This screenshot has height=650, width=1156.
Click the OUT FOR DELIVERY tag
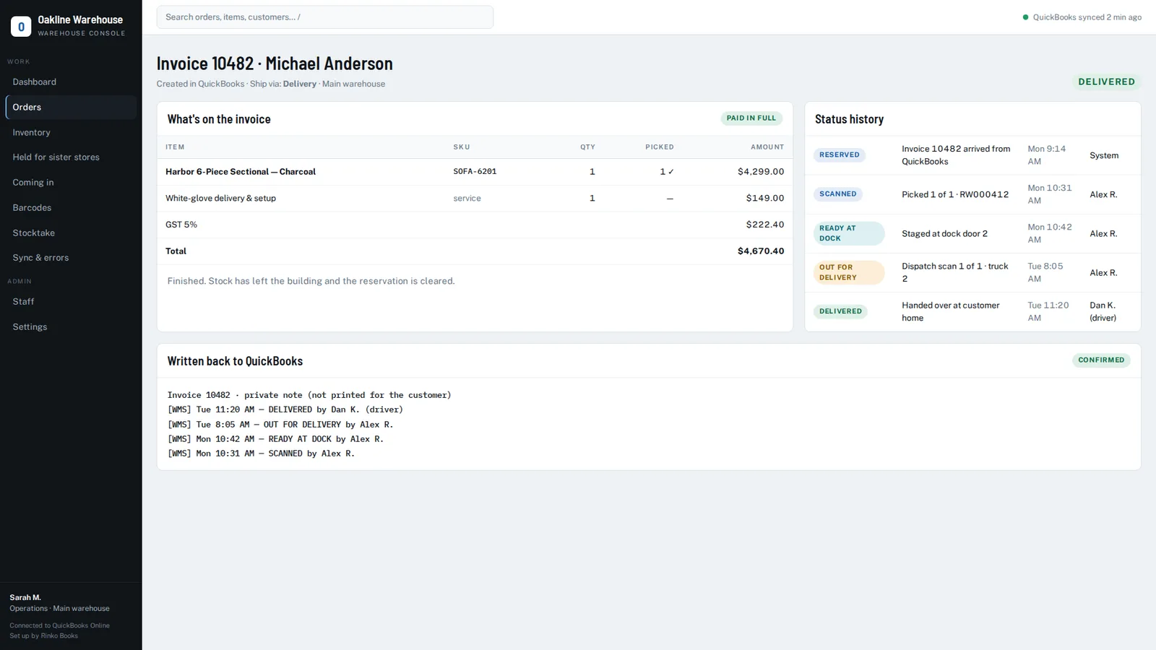[849, 272]
